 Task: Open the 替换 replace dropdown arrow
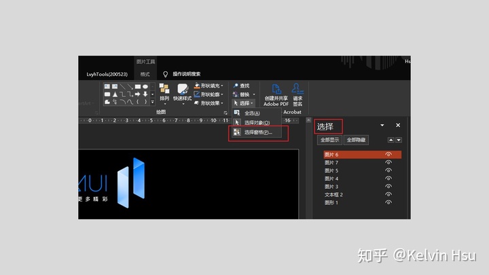[254, 94]
